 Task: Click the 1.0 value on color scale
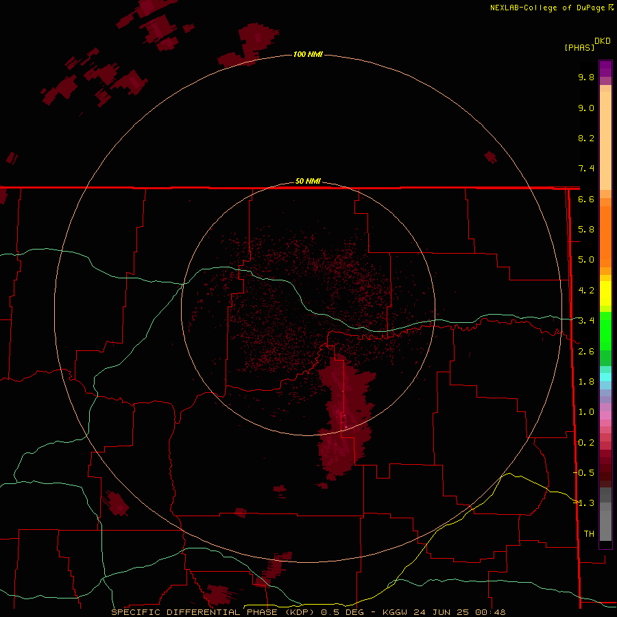(x=586, y=412)
